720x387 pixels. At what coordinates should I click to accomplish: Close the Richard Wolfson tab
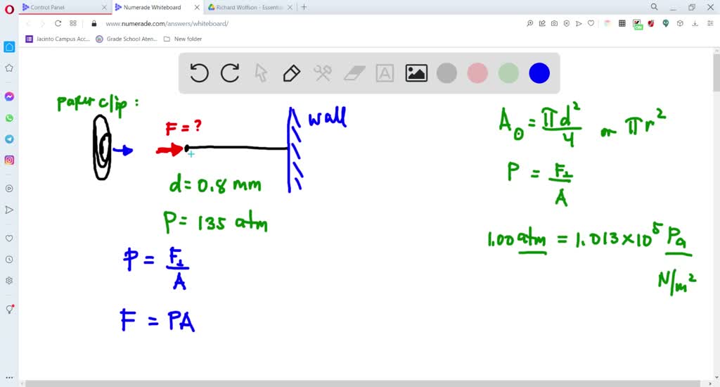tap(290, 7)
